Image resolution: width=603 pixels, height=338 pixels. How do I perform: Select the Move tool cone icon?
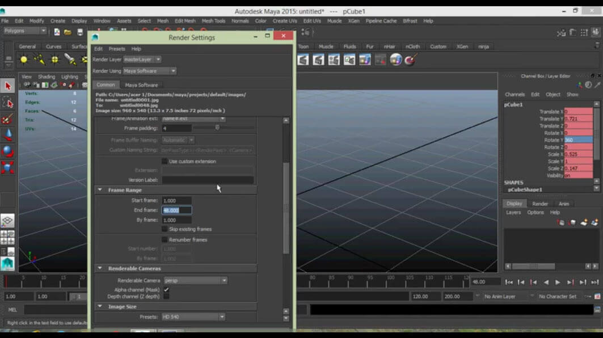point(8,136)
